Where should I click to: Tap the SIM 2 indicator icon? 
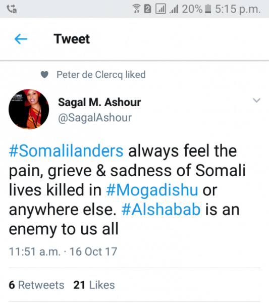pos(147,9)
